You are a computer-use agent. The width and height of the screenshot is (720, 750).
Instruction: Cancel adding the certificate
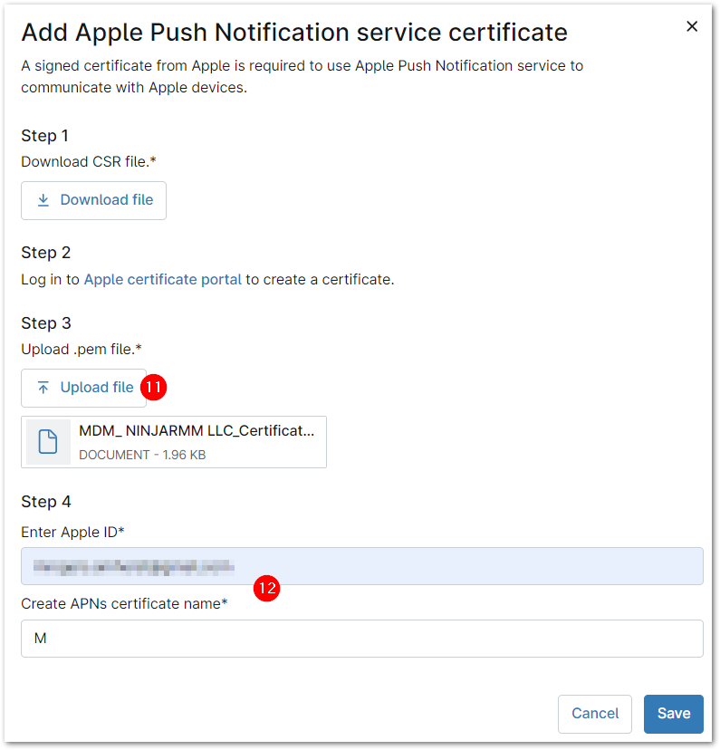[595, 714]
